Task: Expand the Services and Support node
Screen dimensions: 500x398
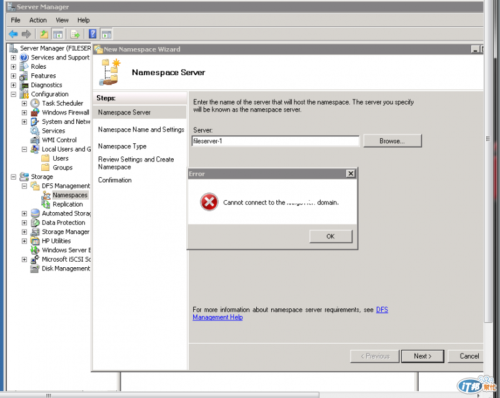Action: [13, 58]
